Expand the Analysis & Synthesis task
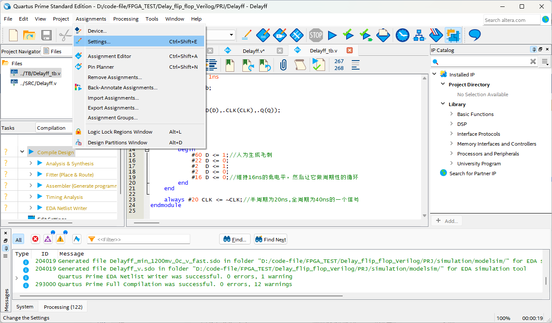 [x=31, y=163]
